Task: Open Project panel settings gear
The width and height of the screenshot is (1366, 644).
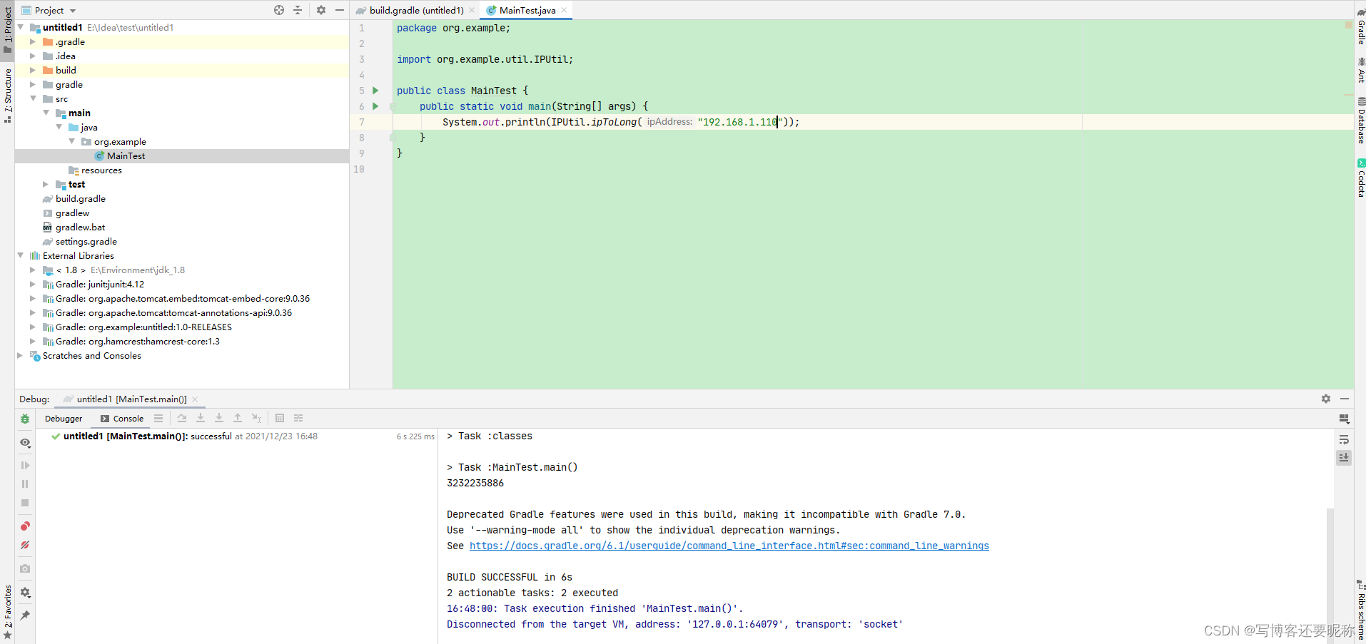Action: (x=321, y=10)
